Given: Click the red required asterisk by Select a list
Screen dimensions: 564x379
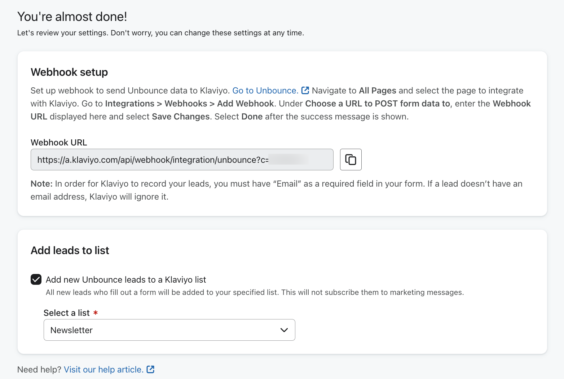Looking at the screenshot, I should [x=96, y=313].
